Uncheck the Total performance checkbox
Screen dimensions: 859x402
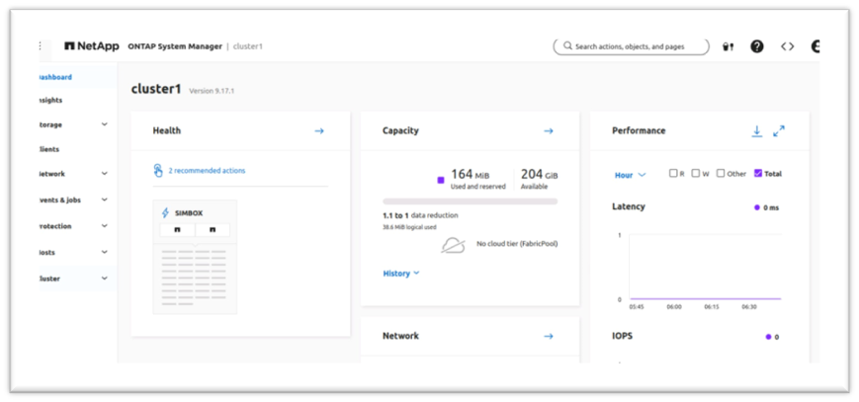coord(758,173)
